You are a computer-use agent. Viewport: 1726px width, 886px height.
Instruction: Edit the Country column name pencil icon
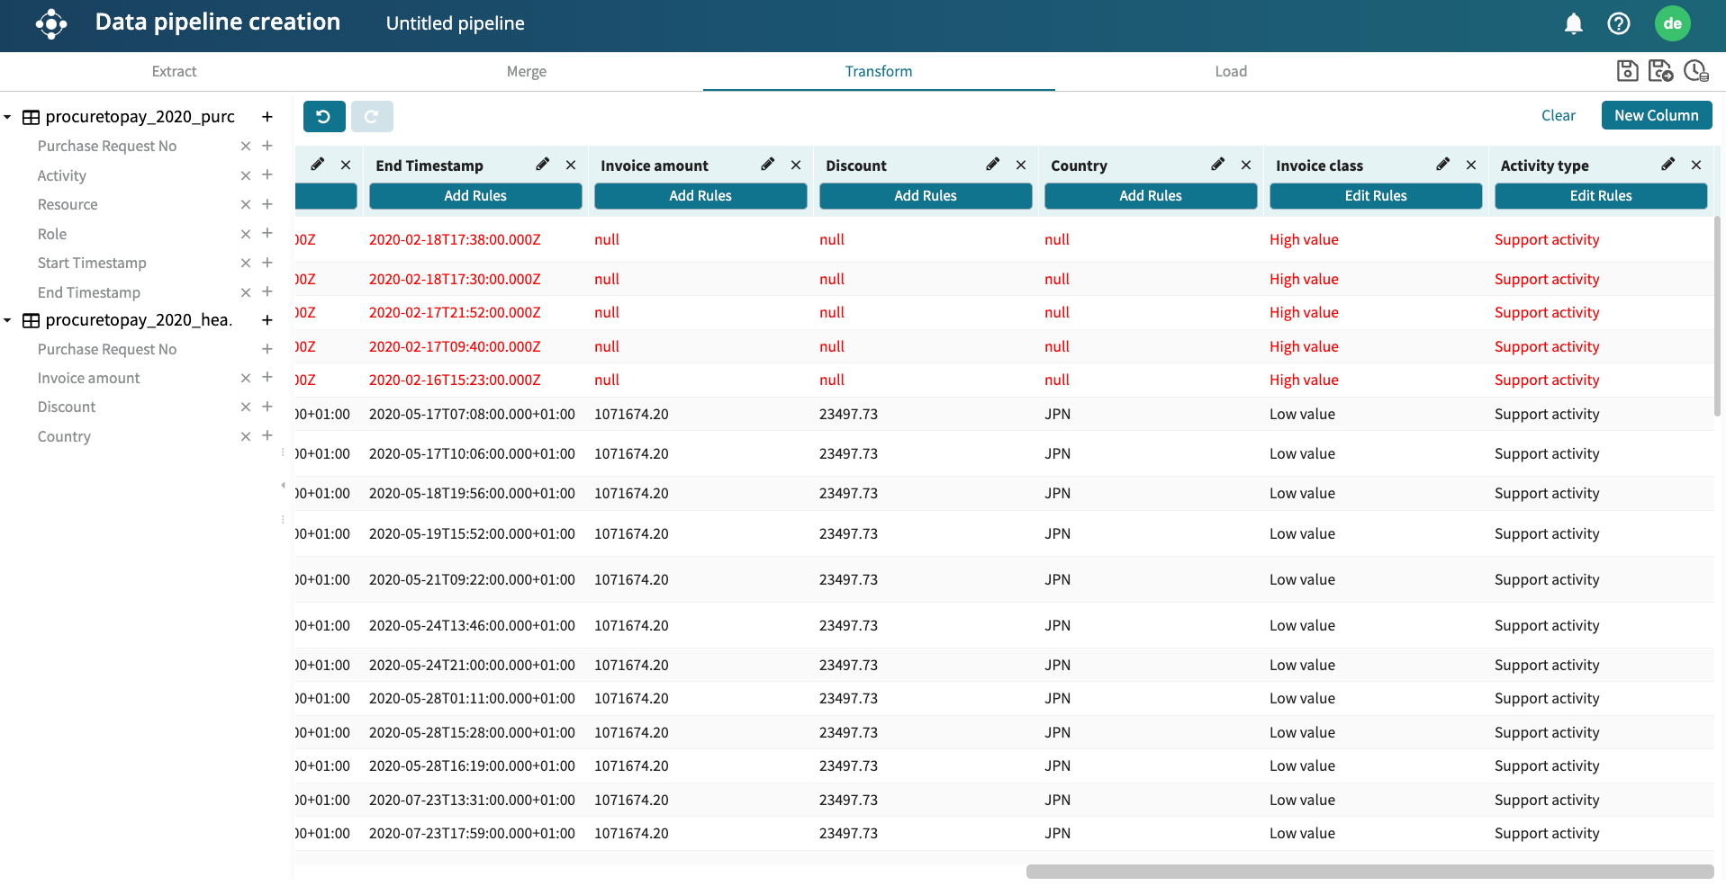coord(1217,165)
